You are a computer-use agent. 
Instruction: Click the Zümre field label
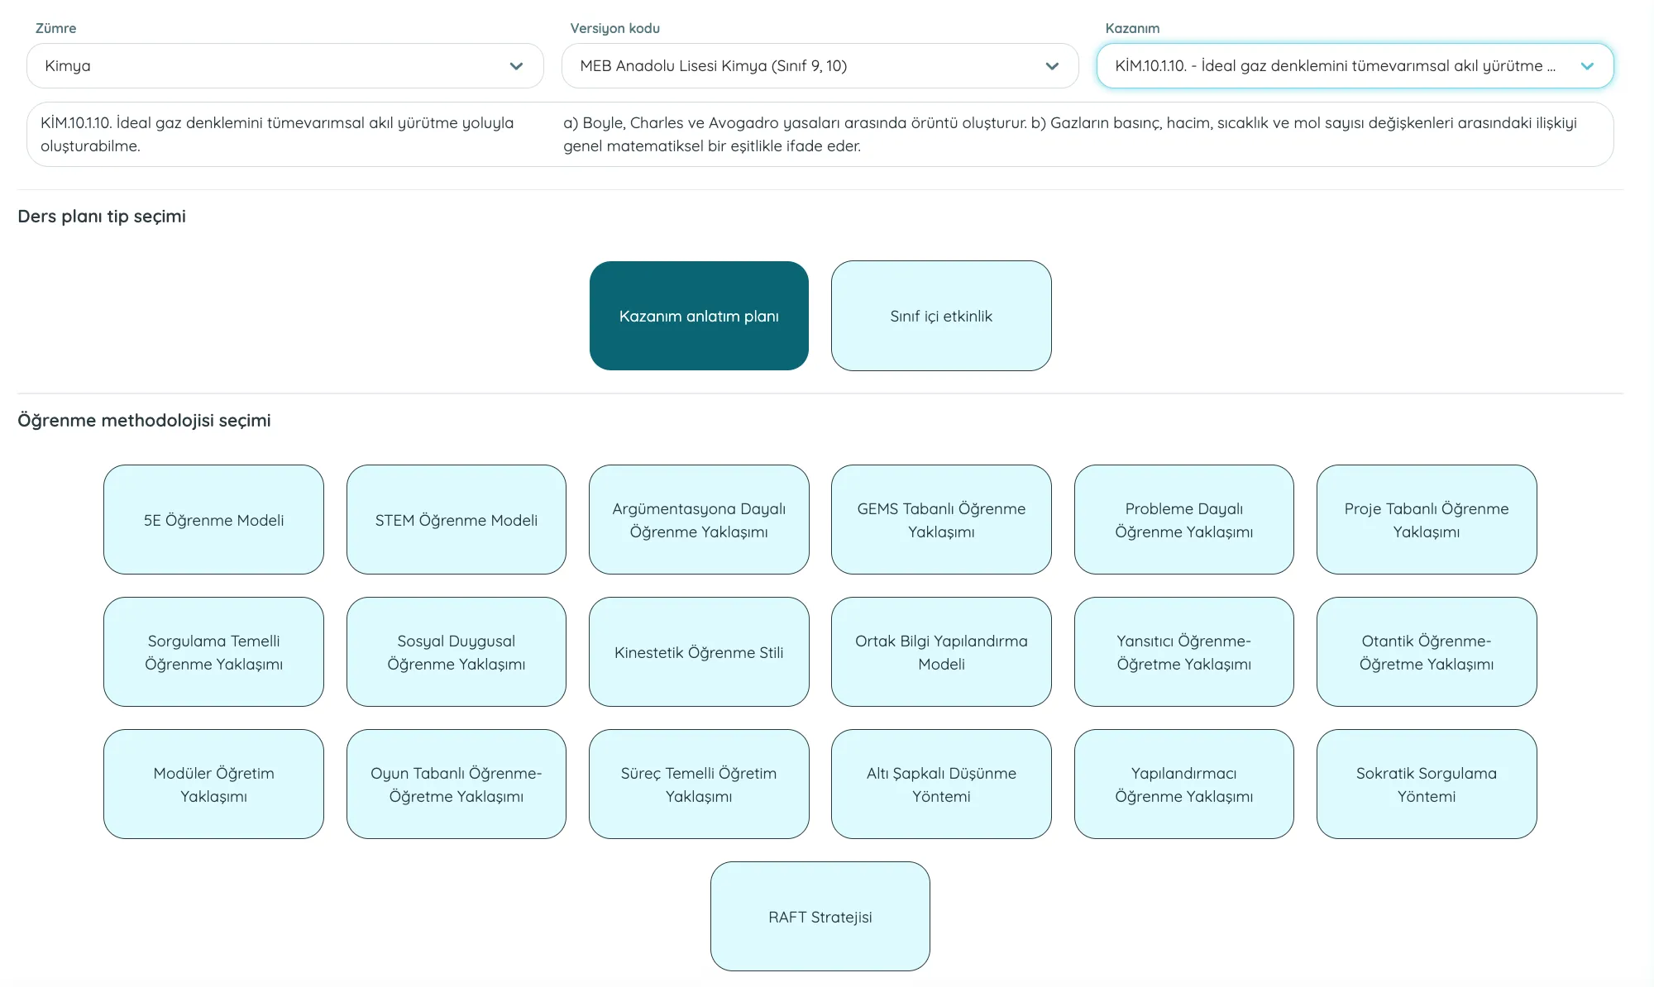coord(55,28)
